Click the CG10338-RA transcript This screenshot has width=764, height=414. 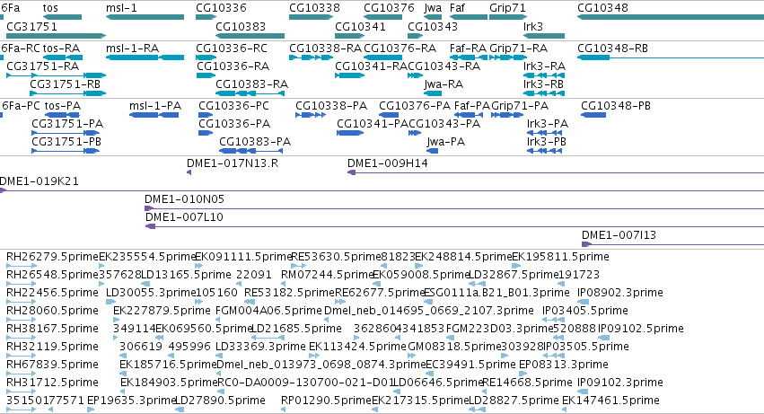pos(311,57)
